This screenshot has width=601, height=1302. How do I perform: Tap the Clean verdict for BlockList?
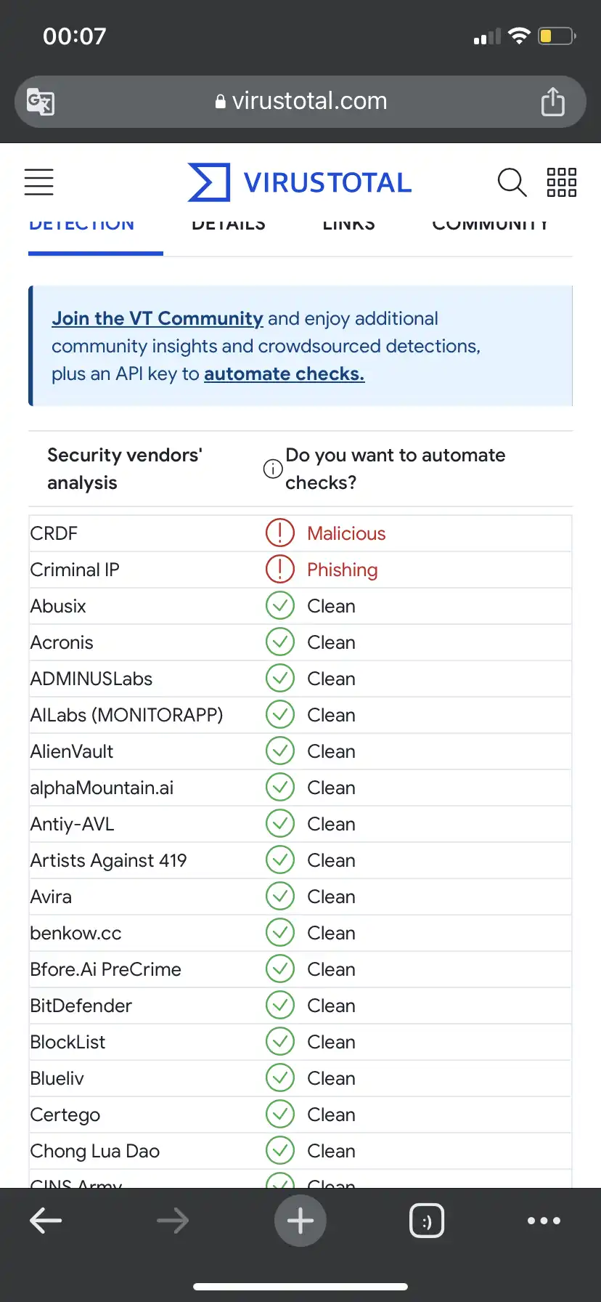tap(331, 1042)
